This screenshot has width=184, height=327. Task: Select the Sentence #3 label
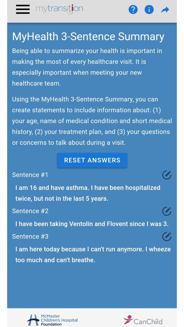[30, 237]
